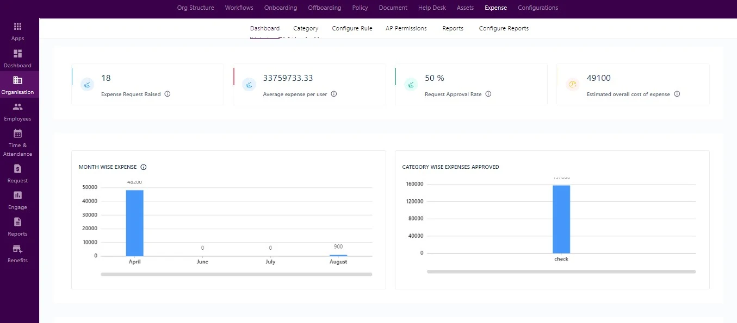This screenshot has width=737, height=323.
Task: Switch to the Category tab
Action: pyautogui.click(x=306, y=28)
